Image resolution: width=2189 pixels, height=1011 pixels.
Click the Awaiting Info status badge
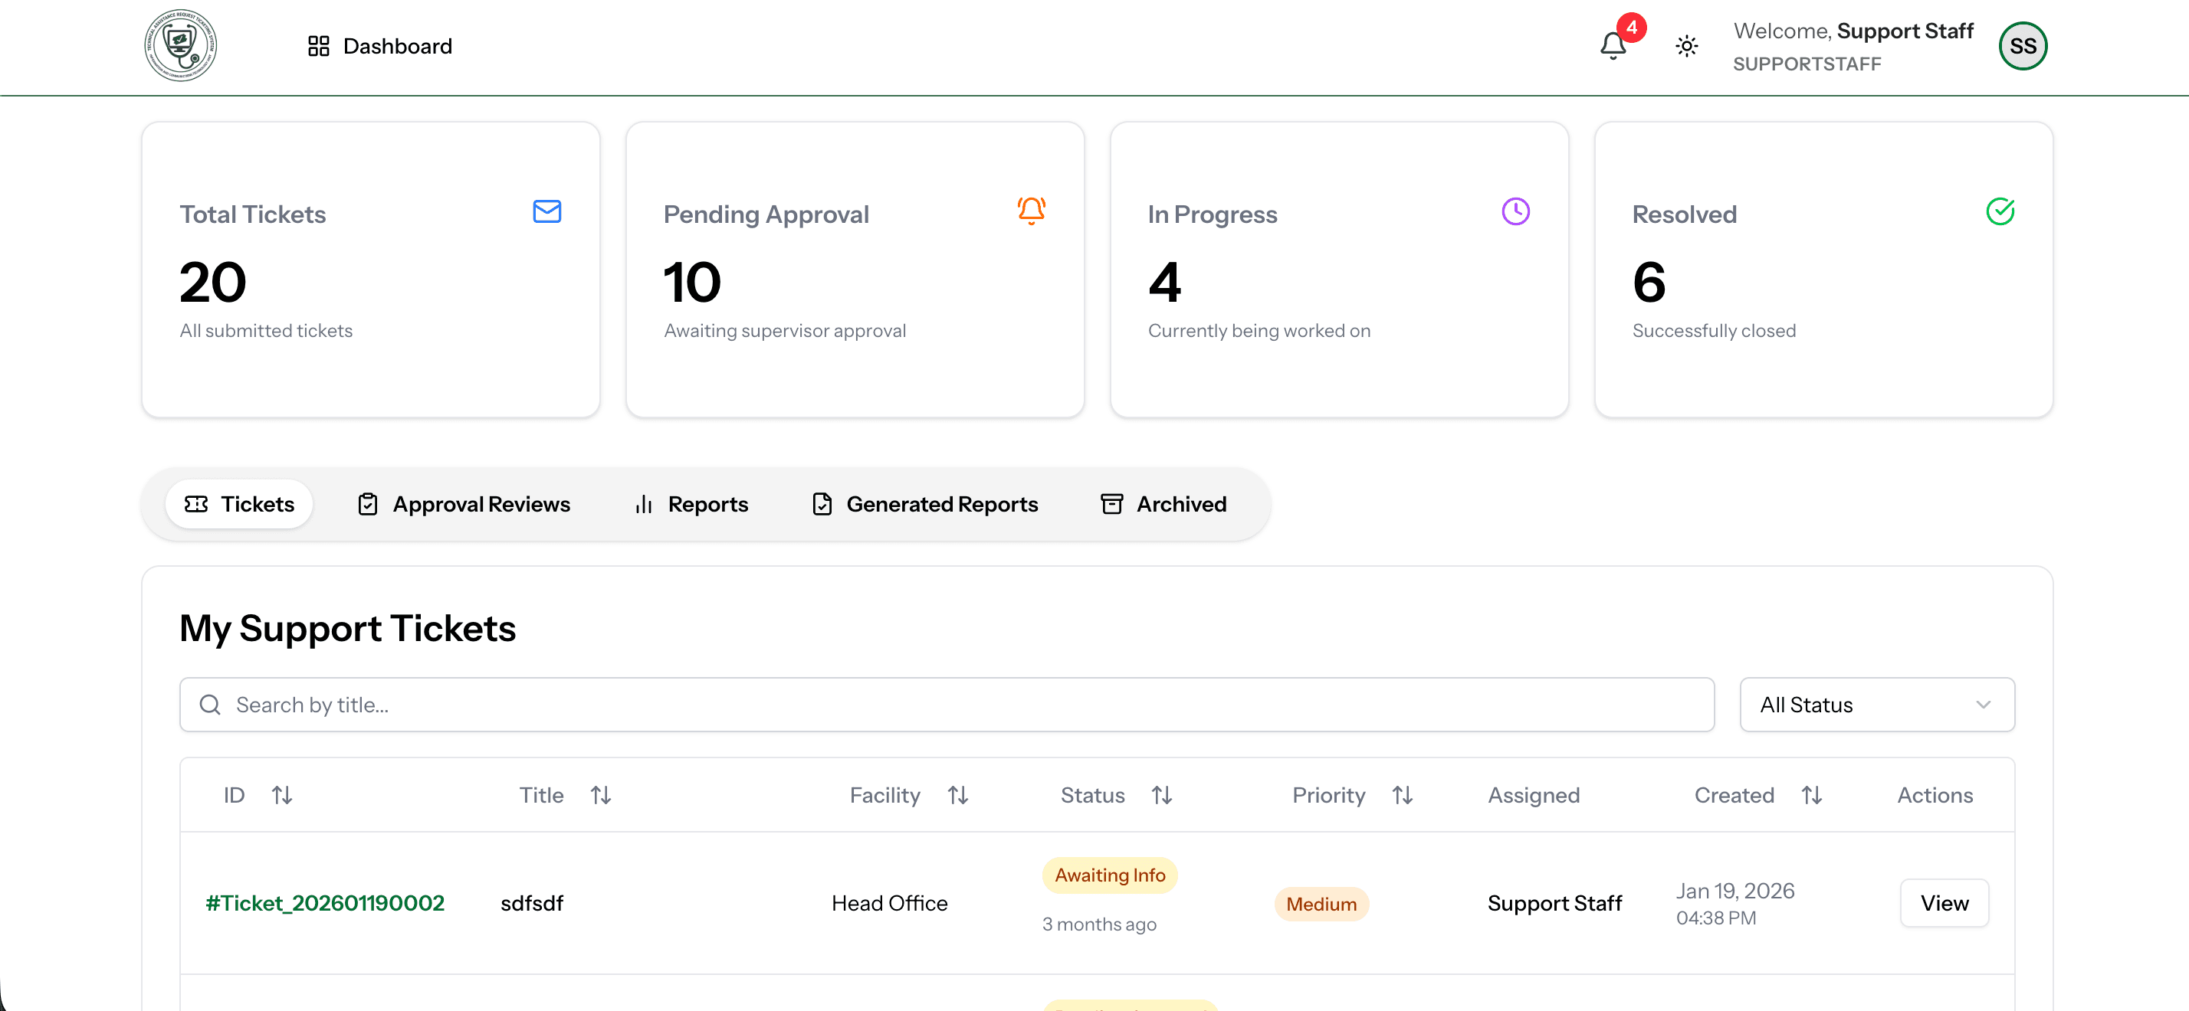pyautogui.click(x=1110, y=875)
